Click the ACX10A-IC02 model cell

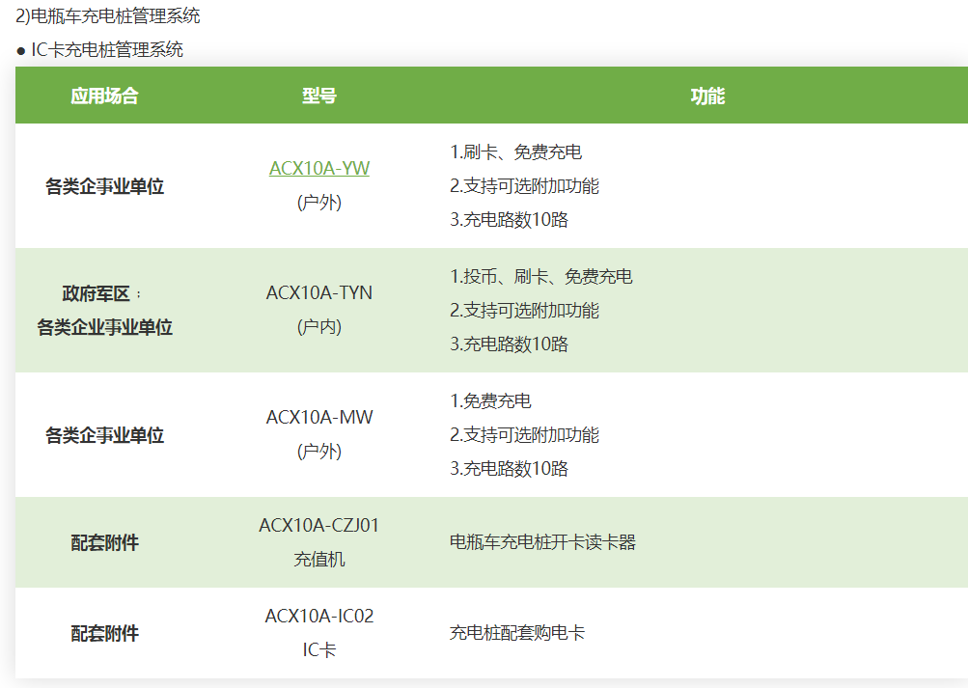pyautogui.click(x=318, y=616)
